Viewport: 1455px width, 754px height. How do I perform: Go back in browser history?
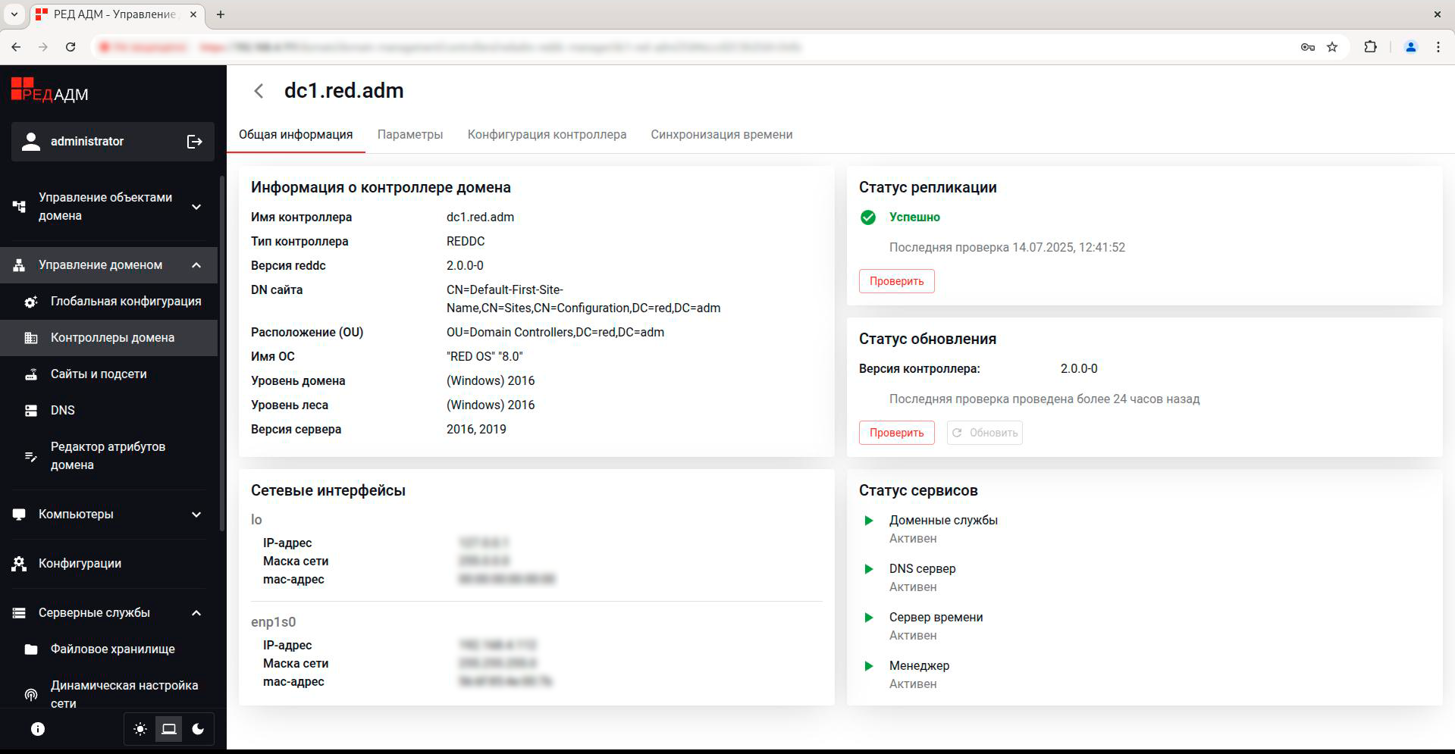(16, 47)
